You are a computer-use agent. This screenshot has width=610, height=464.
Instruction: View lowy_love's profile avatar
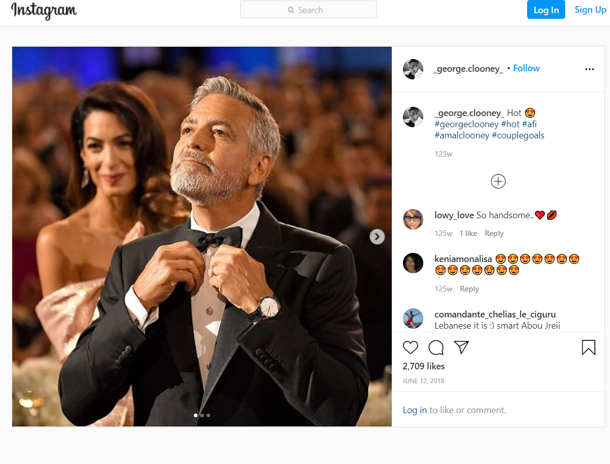pos(413,219)
